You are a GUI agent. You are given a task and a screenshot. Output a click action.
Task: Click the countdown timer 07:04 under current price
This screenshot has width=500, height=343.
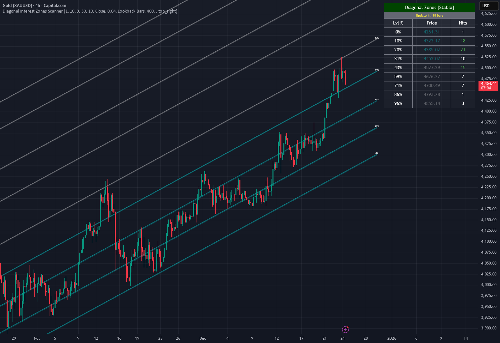tap(486, 88)
